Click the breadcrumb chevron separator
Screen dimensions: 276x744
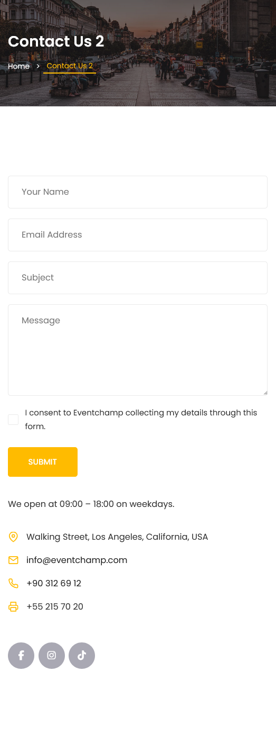click(x=38, y=66)
